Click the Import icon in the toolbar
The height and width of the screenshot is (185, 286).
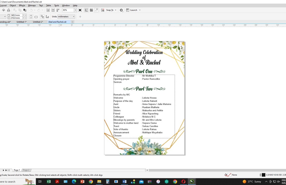(48, 10)
